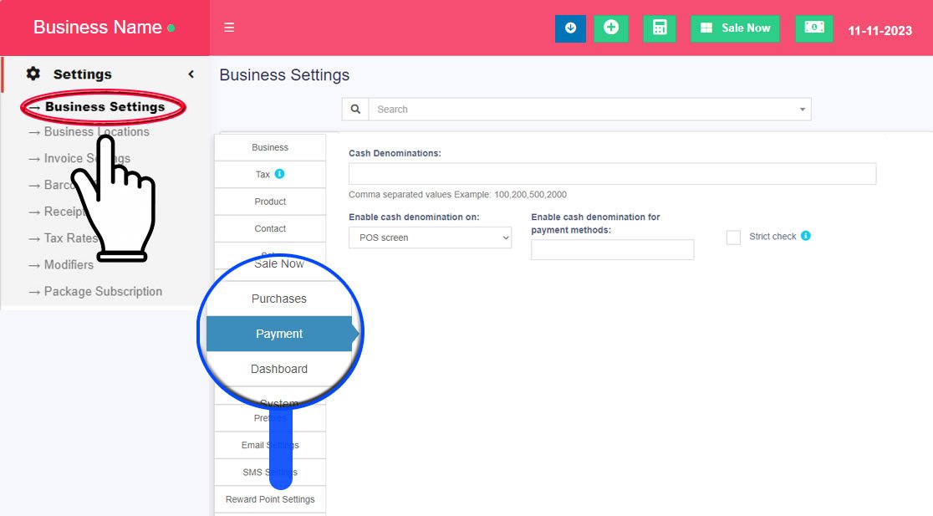933x516 pixels.
Task: Click the green cash money icon
Action: [x=813, y=28]
